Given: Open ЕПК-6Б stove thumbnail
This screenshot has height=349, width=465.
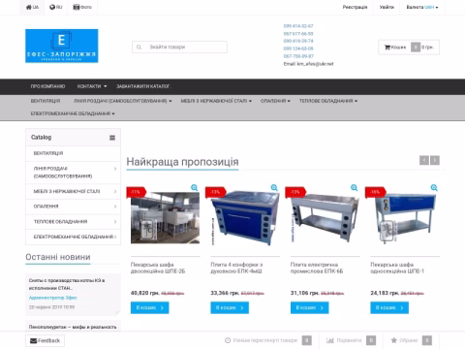Looking at the screenshot, I should (x=325, y=218).
